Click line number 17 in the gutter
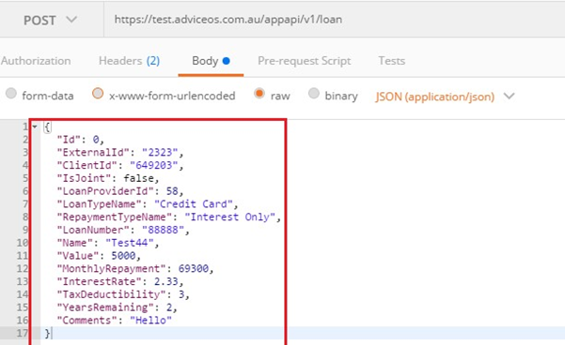Image resolution: width=565 pixels, height=345 pixels. tap(23, 333)
